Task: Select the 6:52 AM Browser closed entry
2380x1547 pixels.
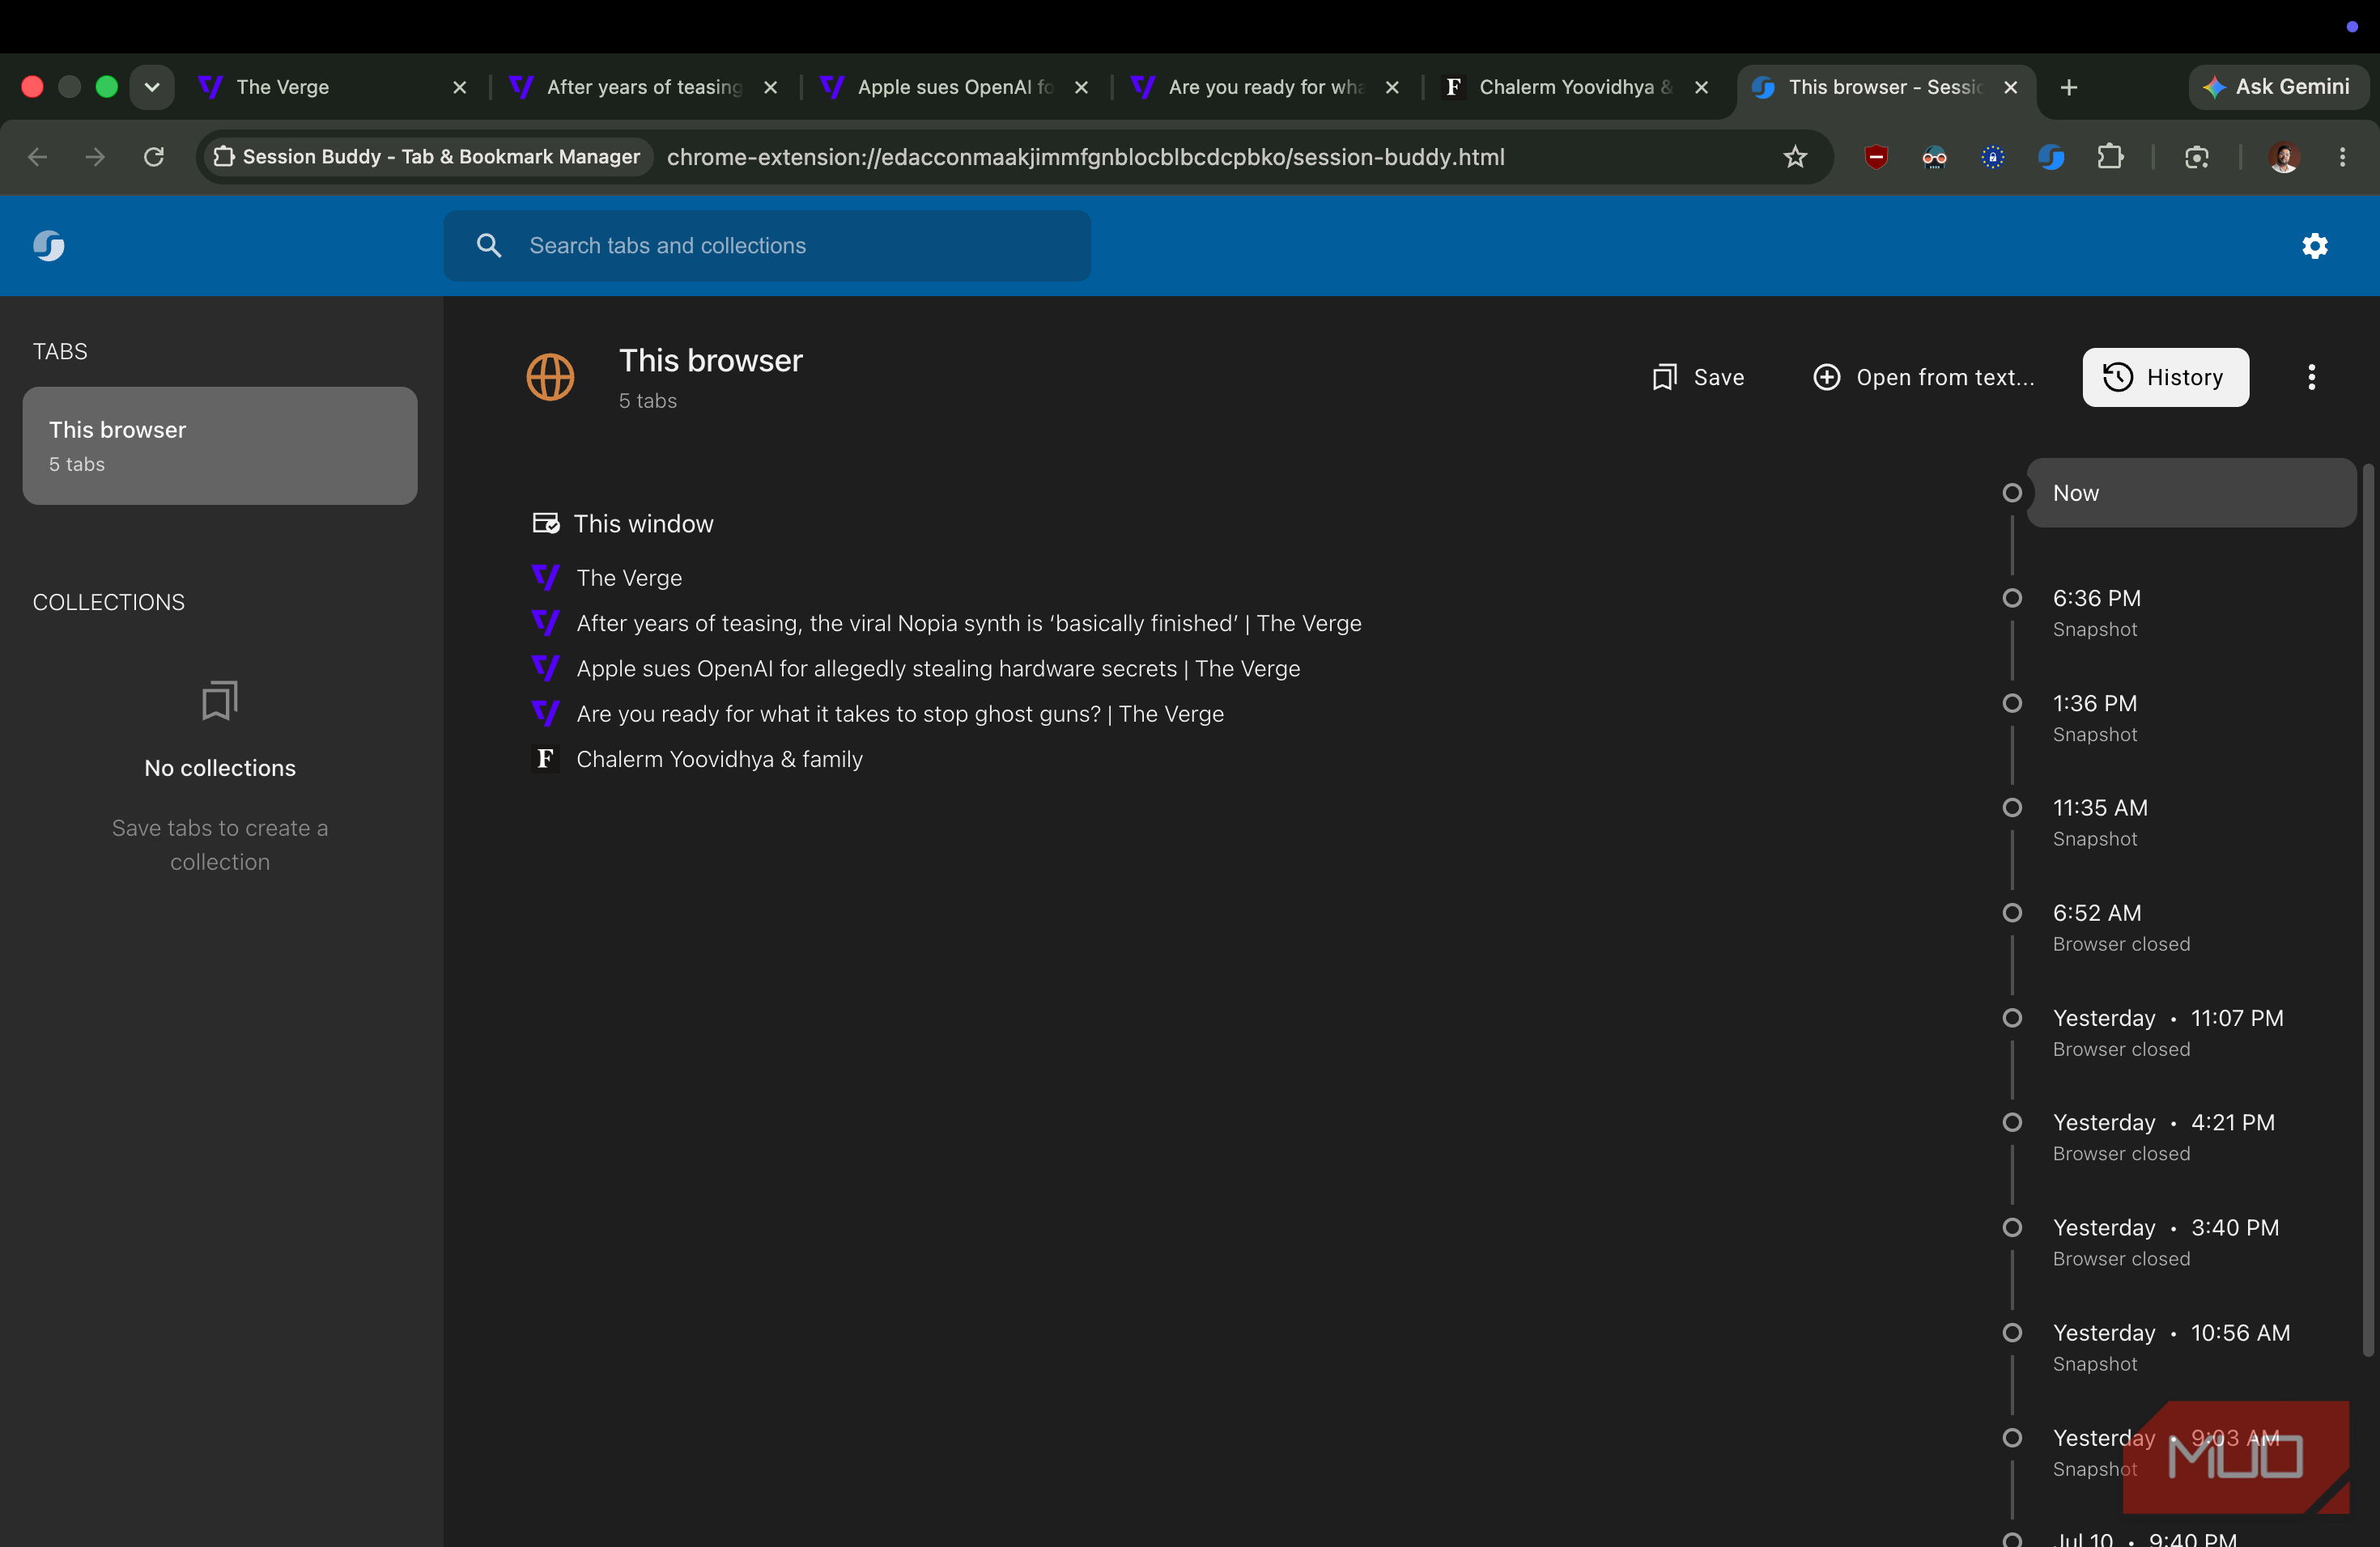Action: (x=2191, y=927)
